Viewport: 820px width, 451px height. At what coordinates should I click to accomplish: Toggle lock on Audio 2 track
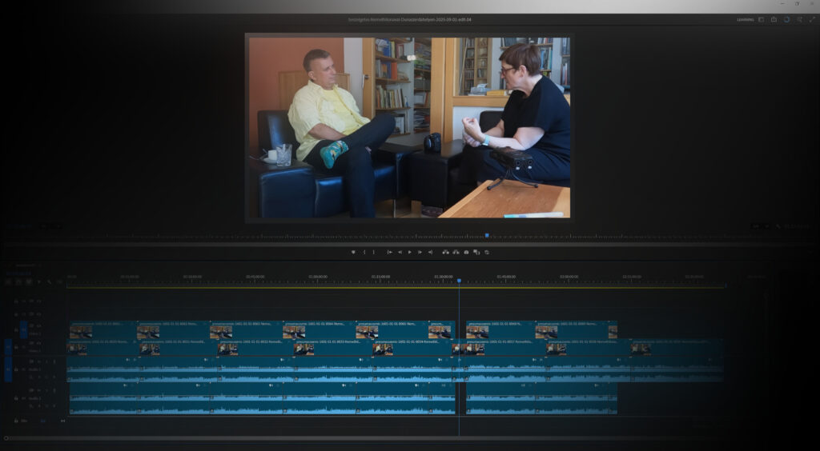pos(16,397)
